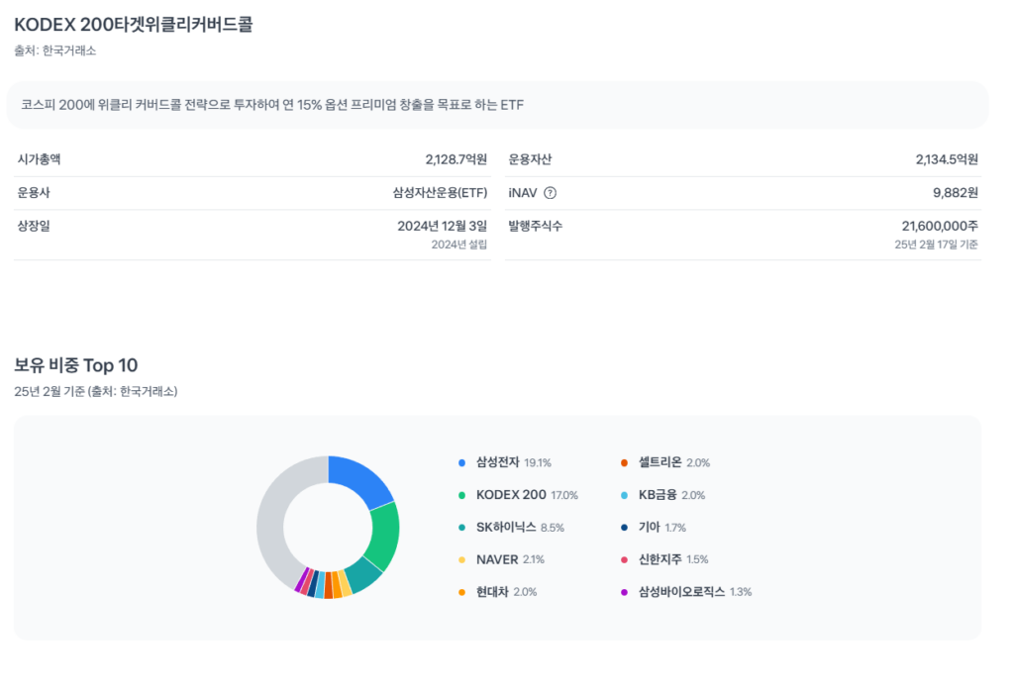Select the market cap value 2,128.7억원
The image size is (1014, 693).
(456, 159)
